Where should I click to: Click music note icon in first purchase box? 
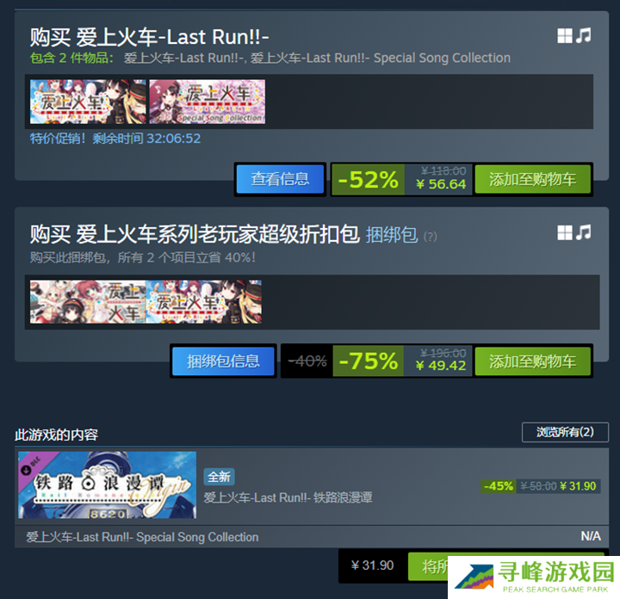(x=584, y=35)
